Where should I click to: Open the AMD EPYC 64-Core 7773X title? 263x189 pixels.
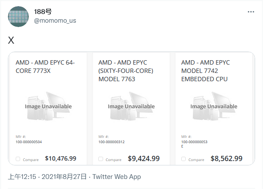click(x=45, y=66)
